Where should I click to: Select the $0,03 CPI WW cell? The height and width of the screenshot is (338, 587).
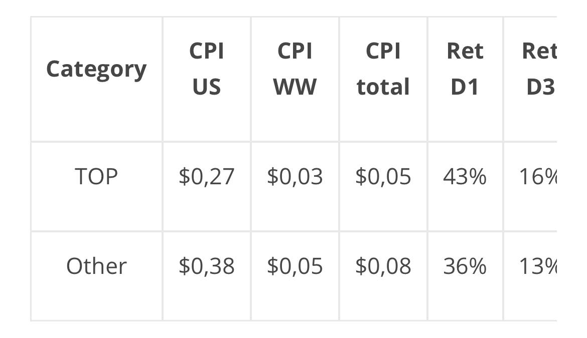click(295, 176)
